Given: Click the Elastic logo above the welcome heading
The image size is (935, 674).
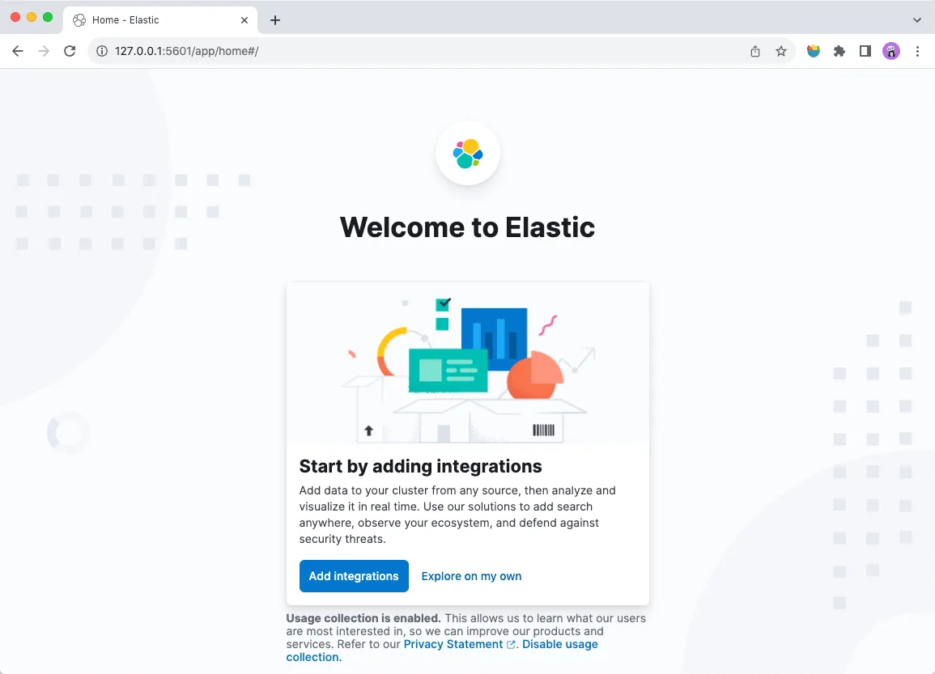Looking at the screenshot, I should point(467,153).
